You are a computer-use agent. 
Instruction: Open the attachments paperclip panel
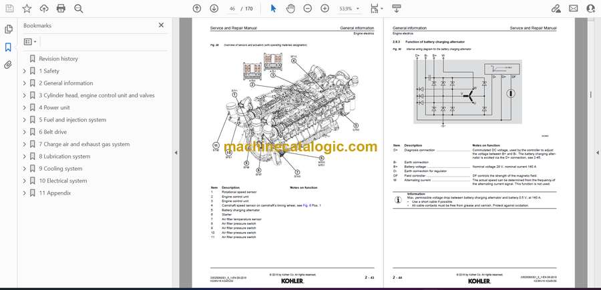click(8, 65)
